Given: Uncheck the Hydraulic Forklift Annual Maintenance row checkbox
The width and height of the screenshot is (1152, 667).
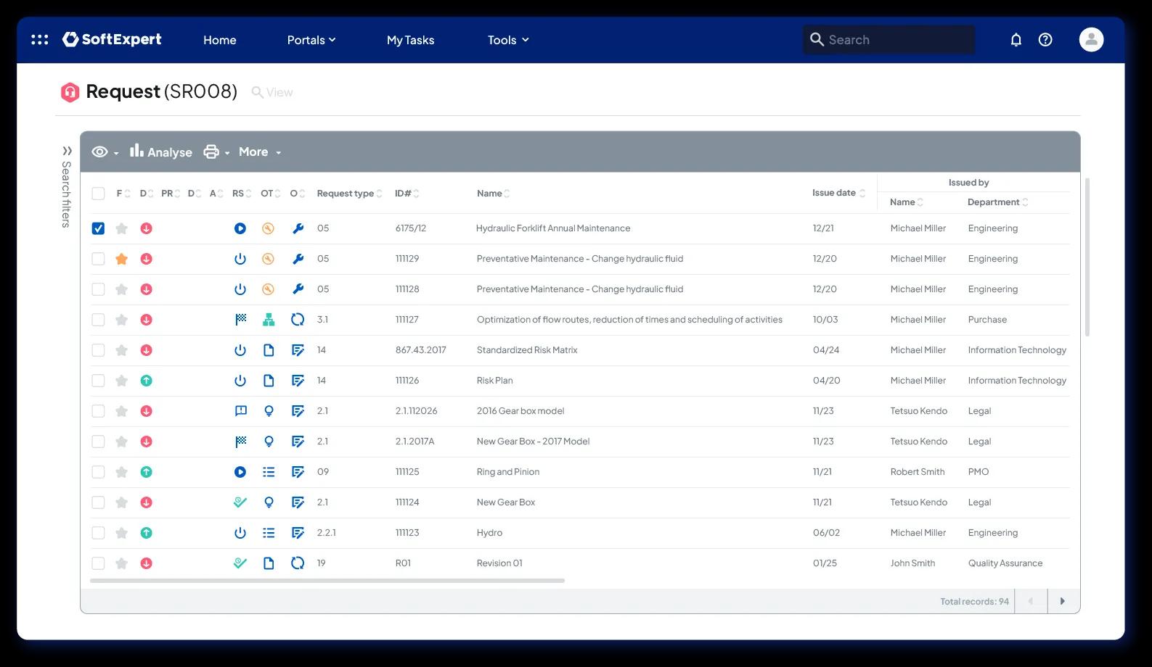Looking at the screenshot, I should coord(98,228).
